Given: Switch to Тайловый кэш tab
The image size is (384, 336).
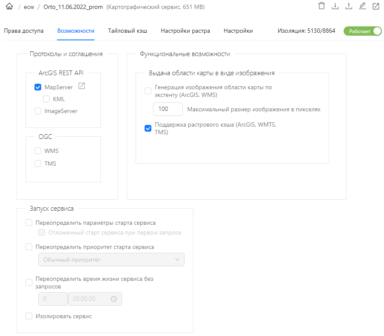Looking at the screenshot, I should click(128, 31).
